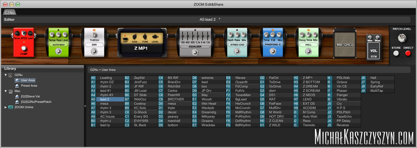
Task: Click the ZOOM Online icon in Library
Action: coord(11,107)
